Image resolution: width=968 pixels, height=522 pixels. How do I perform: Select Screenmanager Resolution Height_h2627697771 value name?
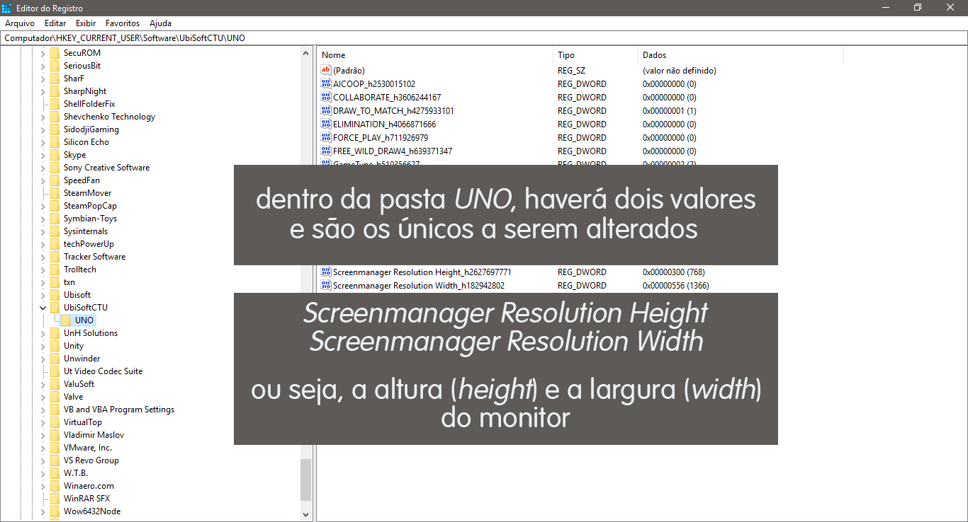click(x=422, y=272)
